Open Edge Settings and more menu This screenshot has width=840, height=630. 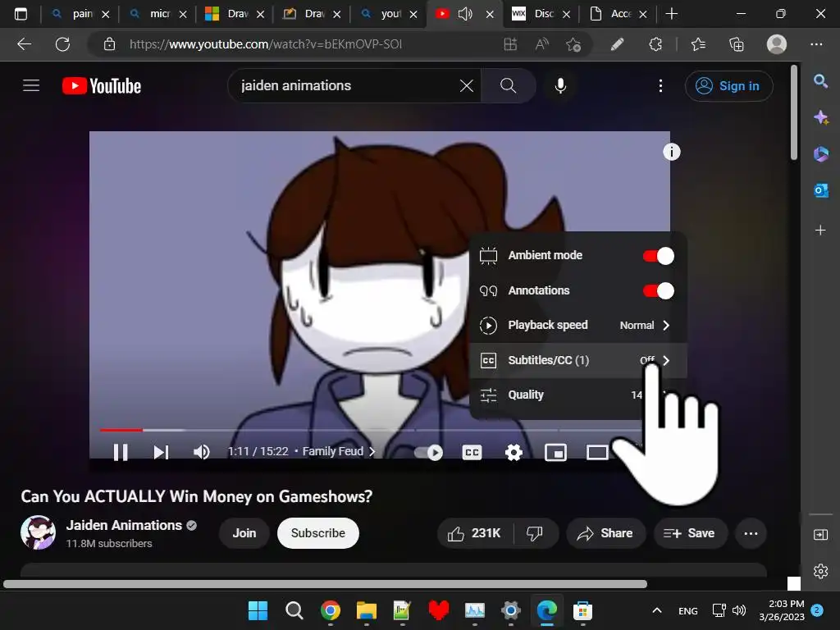click(816, 44)
